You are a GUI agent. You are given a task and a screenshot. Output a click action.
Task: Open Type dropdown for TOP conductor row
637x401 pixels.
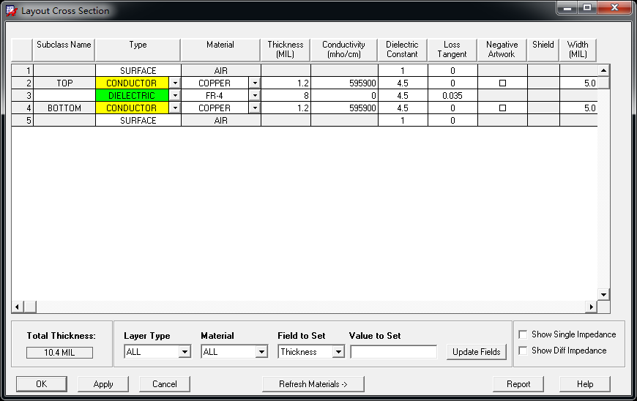coord(175,83)
